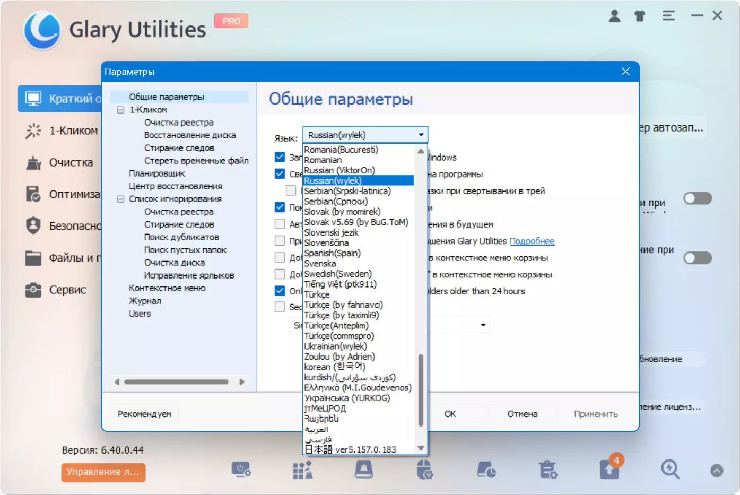Close the Параметры dialog with its X

pyautogui.click(x=625, y=72)
